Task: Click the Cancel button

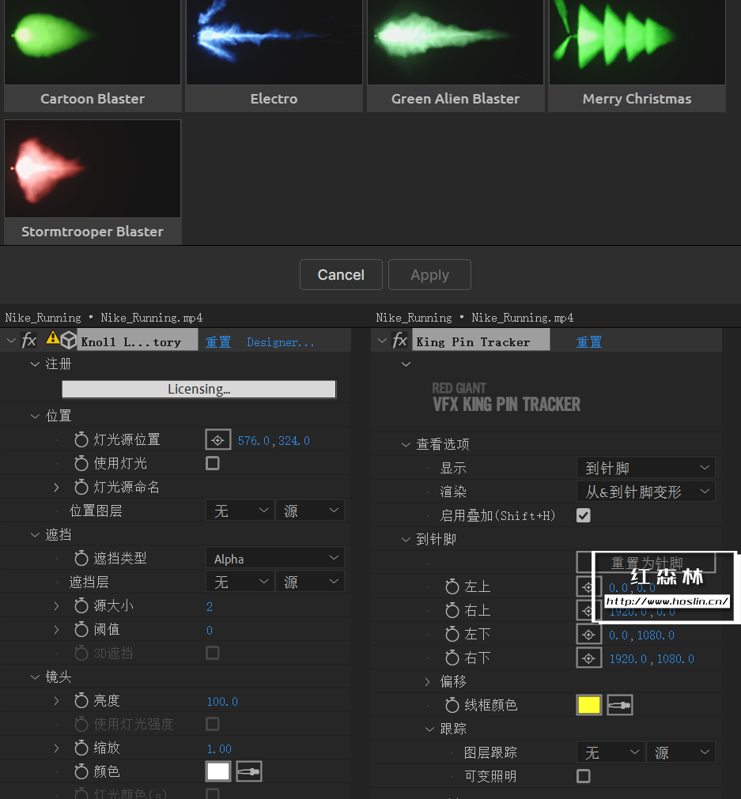Action: tap(341, 275)
